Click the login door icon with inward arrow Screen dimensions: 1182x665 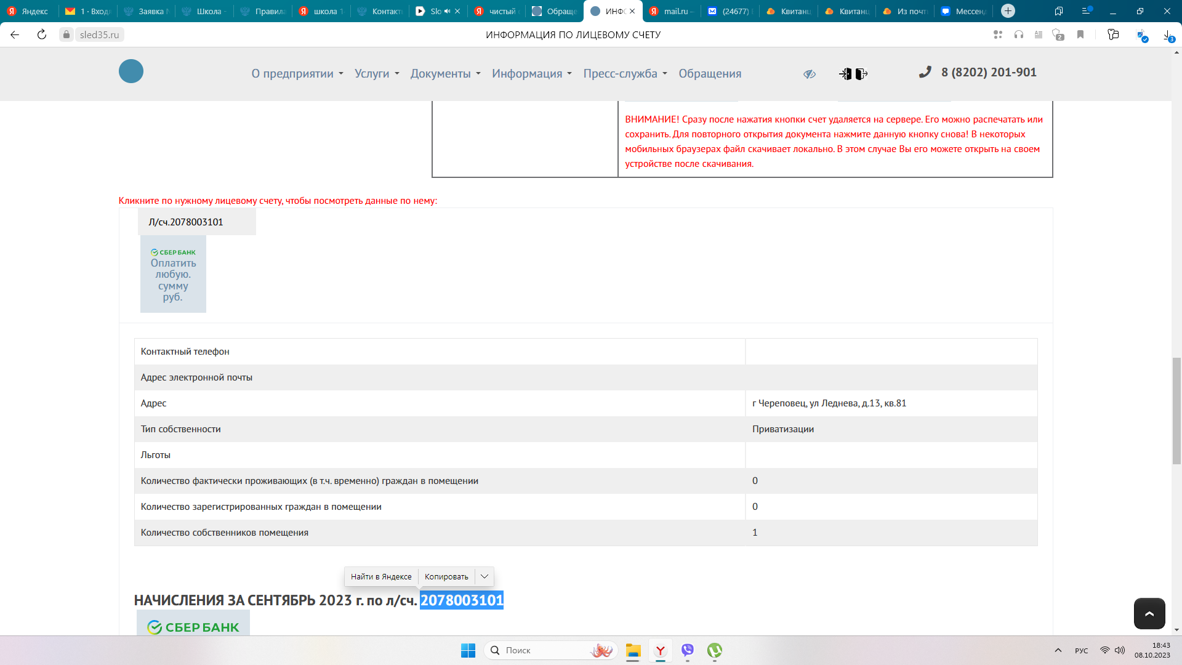coord(845,74)
